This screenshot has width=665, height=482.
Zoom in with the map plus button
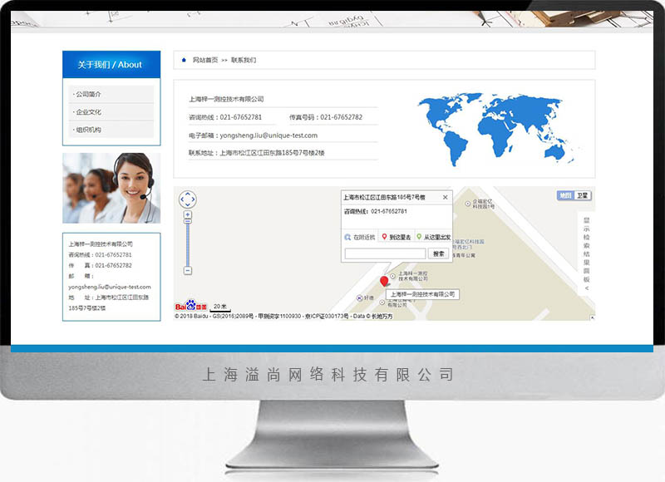(188, 215)
